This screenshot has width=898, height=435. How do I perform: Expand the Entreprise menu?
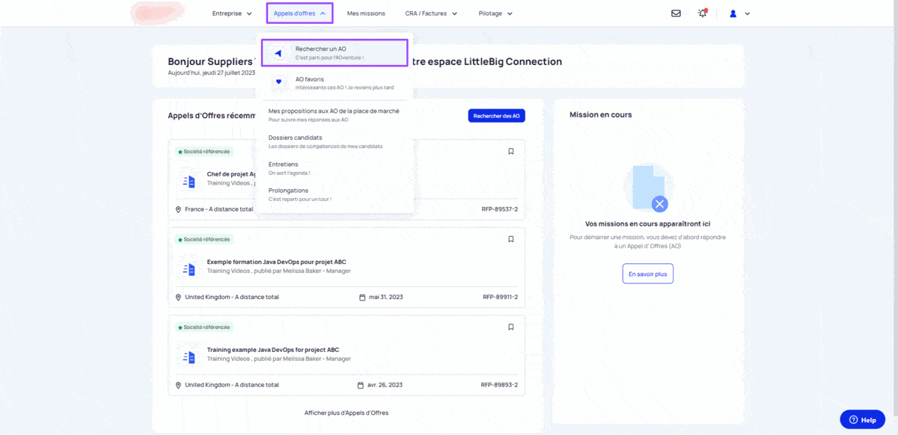tap(232, 13)
